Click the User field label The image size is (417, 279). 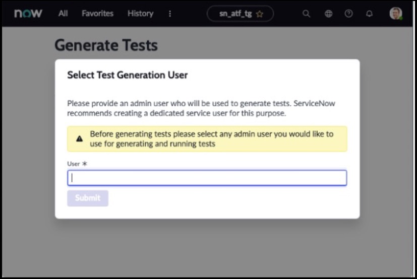[x=74, y=164]
